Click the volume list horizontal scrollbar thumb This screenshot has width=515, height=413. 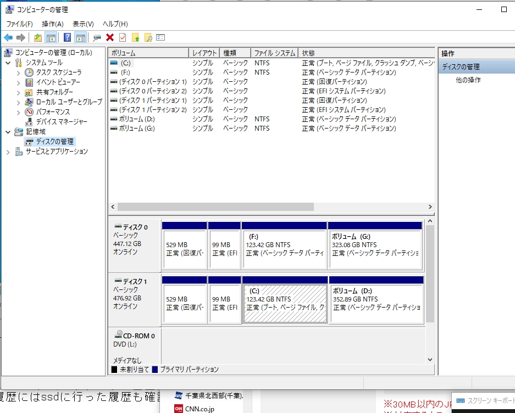(x=215, y=207)
